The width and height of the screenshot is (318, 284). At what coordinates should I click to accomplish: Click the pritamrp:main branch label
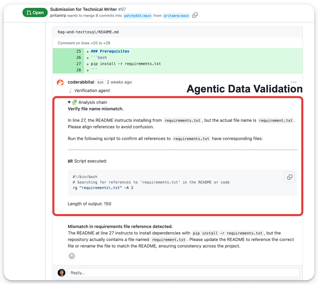[x=176, y=16]
